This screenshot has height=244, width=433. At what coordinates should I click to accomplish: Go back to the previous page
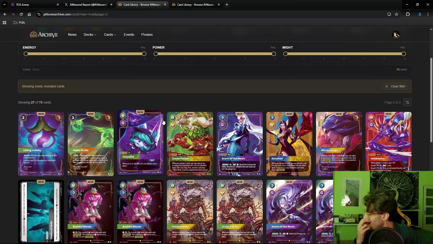5,14
